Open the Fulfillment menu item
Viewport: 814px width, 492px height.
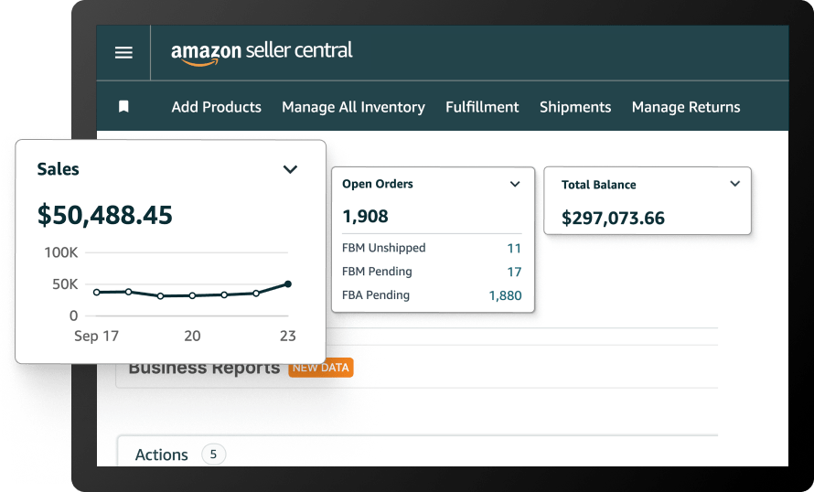coord(482,107)
